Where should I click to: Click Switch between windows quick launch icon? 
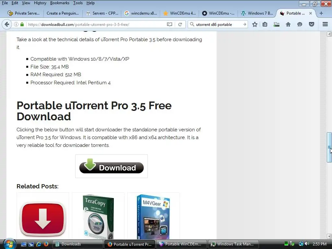point(31,244)
